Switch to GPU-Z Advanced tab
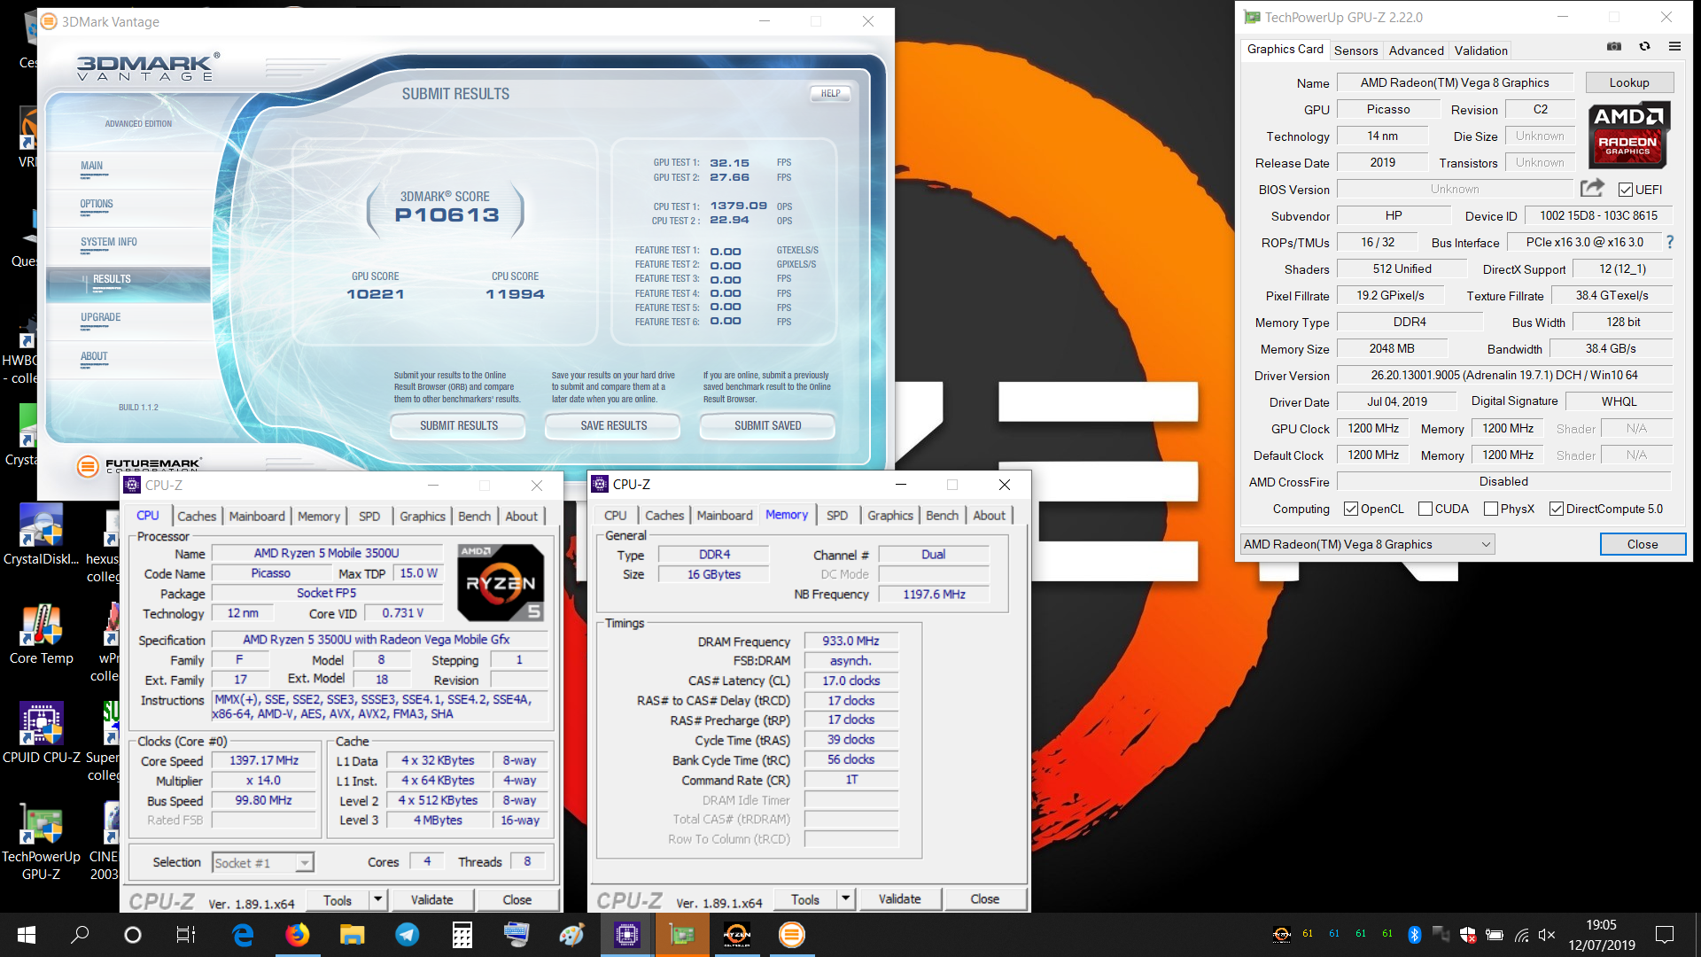The width and height of the screenshot is (1701, 957). 1416,51
